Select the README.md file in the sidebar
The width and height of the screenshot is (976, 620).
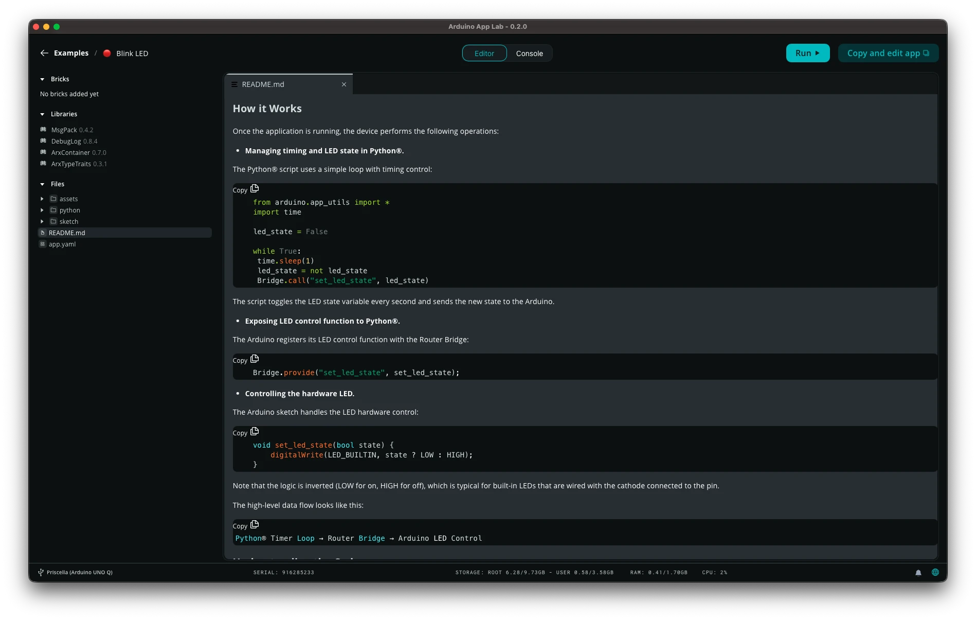(x=67, y=233)
